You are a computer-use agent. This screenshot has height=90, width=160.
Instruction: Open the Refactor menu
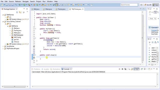click(18, 1)
